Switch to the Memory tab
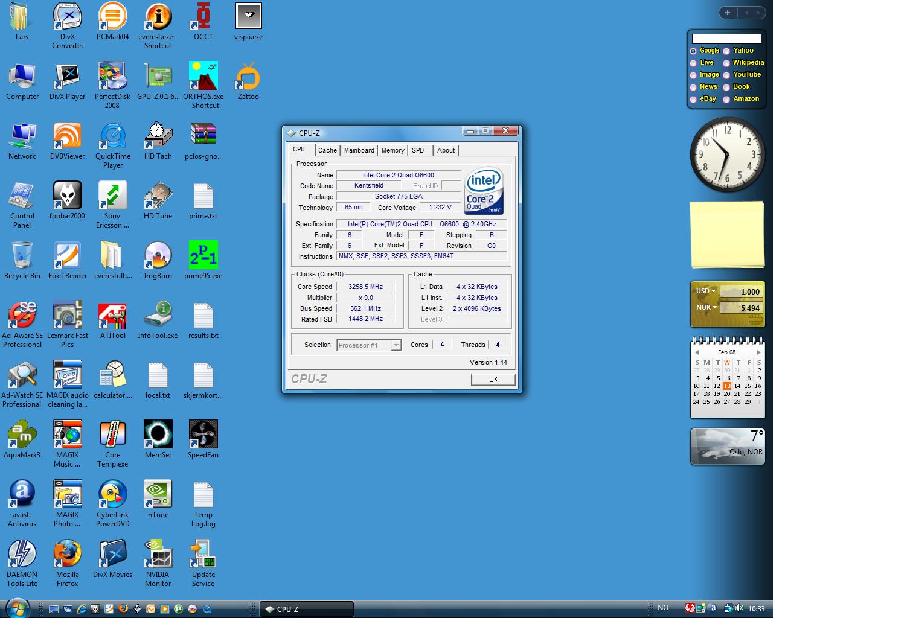913x618 pixels. click(x=392, y=150)
